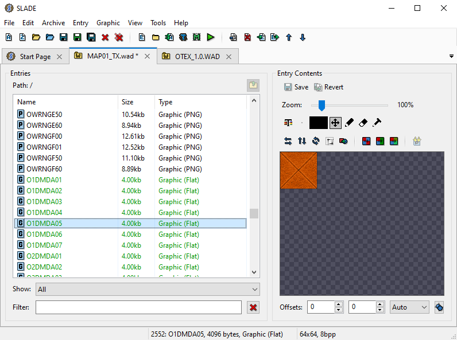Select the eraser tool

[x=363, y=123]
